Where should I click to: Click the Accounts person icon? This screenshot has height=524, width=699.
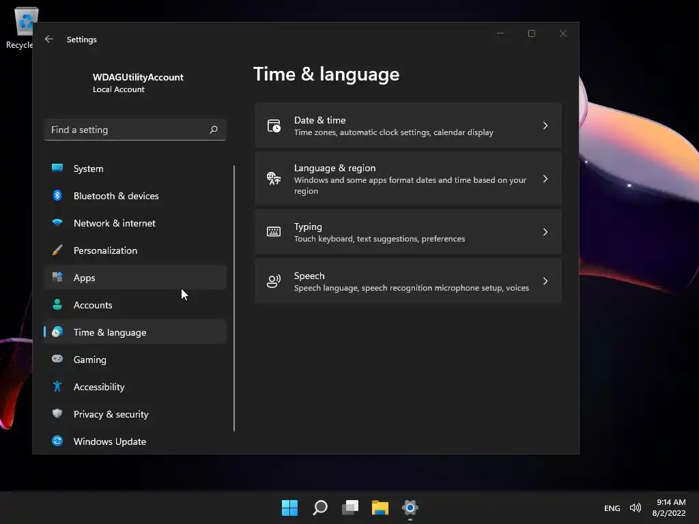[x=57, y=304]
